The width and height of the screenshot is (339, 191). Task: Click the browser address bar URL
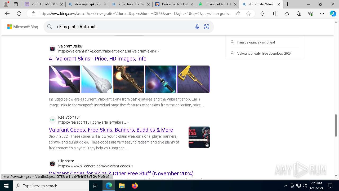[135, 14]
